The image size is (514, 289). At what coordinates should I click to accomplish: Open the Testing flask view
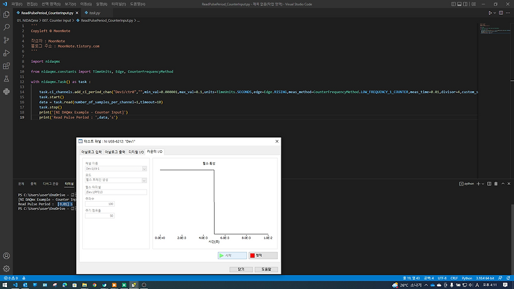click(x=6, y=78)
